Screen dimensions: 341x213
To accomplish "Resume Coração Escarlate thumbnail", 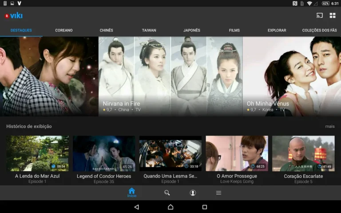I will (x=303, y=154).
